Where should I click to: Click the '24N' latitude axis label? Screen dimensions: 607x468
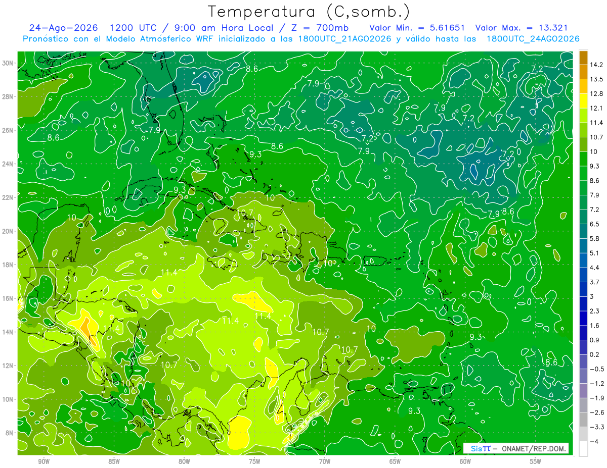[x=8, y=164]
